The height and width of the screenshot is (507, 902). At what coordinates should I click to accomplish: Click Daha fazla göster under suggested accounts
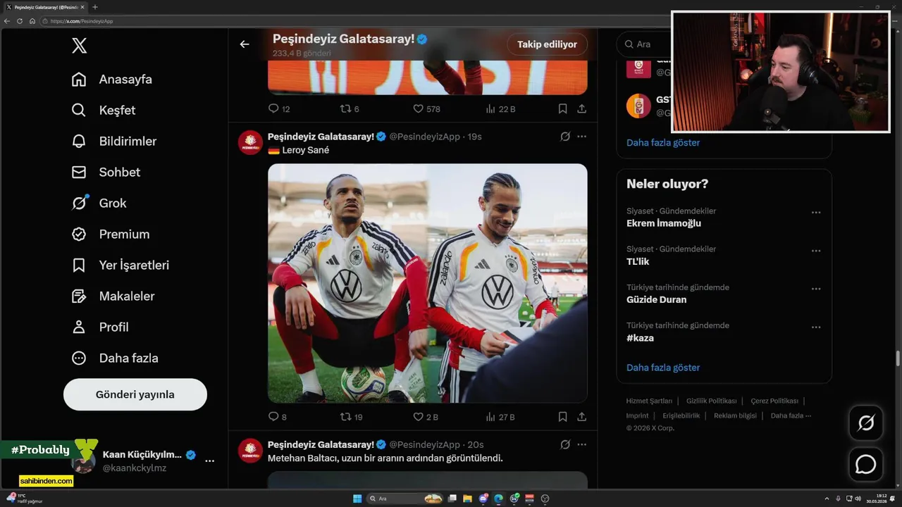663,142
